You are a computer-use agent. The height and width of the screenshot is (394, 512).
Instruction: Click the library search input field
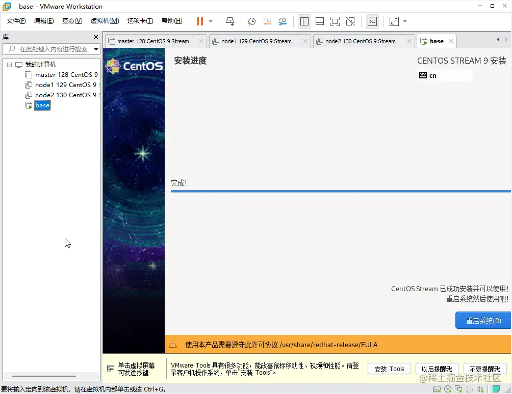(x=47, y=49)
